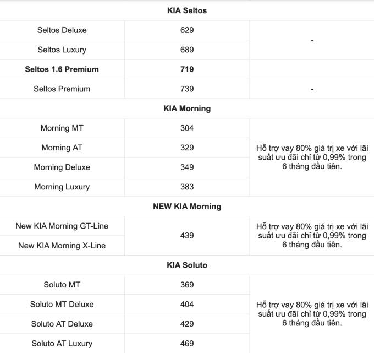
Task: Click the Morning AT row label
Action: coord(62,148)
